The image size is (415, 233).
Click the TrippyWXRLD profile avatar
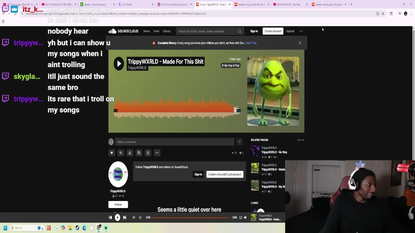pos(118,174)
